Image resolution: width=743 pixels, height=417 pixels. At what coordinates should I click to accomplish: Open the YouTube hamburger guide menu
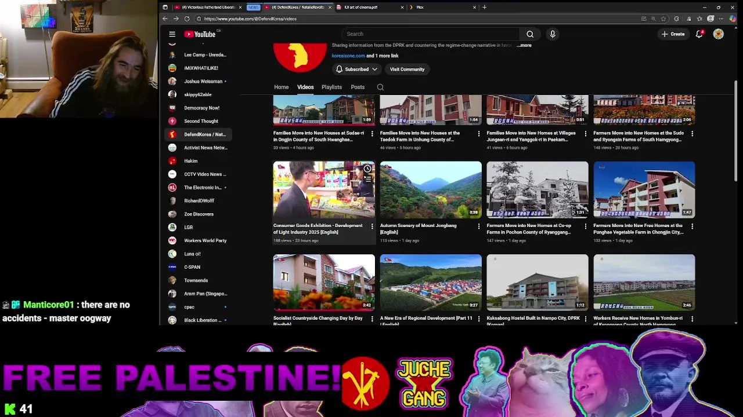point(172,34)
